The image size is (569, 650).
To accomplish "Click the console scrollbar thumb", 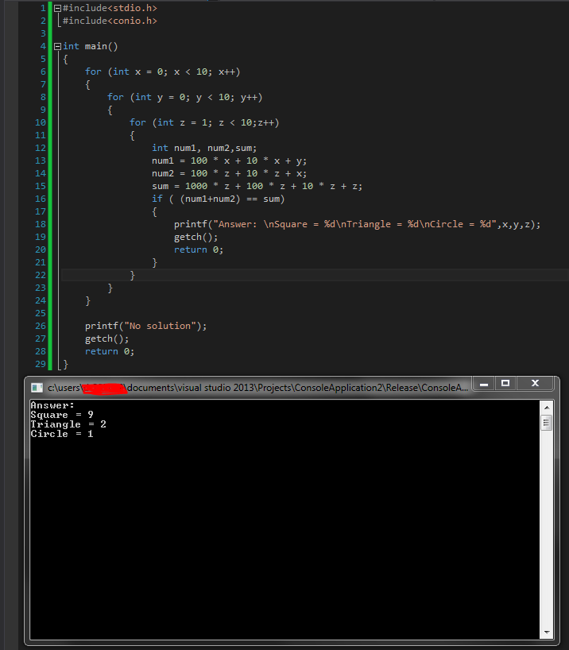I will pyautogui.click(x=547, y=423).
